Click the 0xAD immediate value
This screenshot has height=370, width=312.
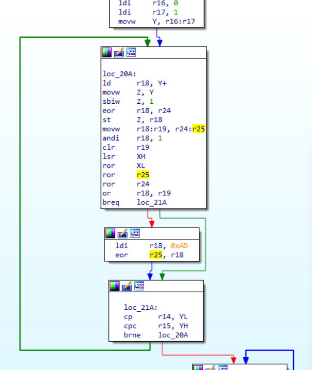coord(179,246)
